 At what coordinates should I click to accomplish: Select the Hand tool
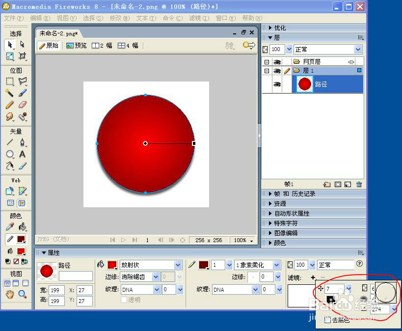tap(10, 294)
